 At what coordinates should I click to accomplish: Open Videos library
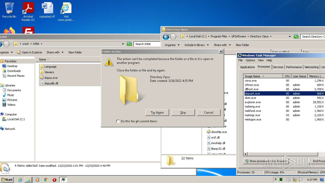point(11,105)
